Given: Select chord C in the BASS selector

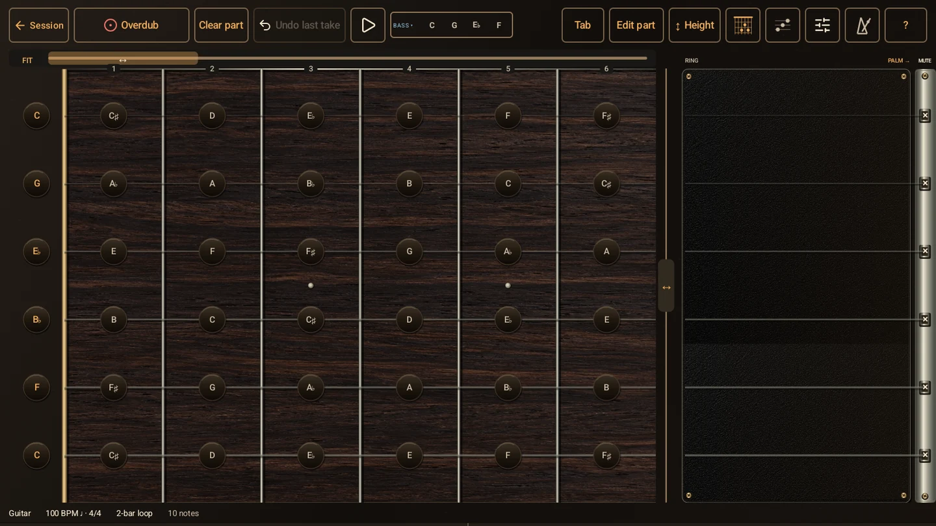Looking at the screenshot, I should (x=432, y=25).
